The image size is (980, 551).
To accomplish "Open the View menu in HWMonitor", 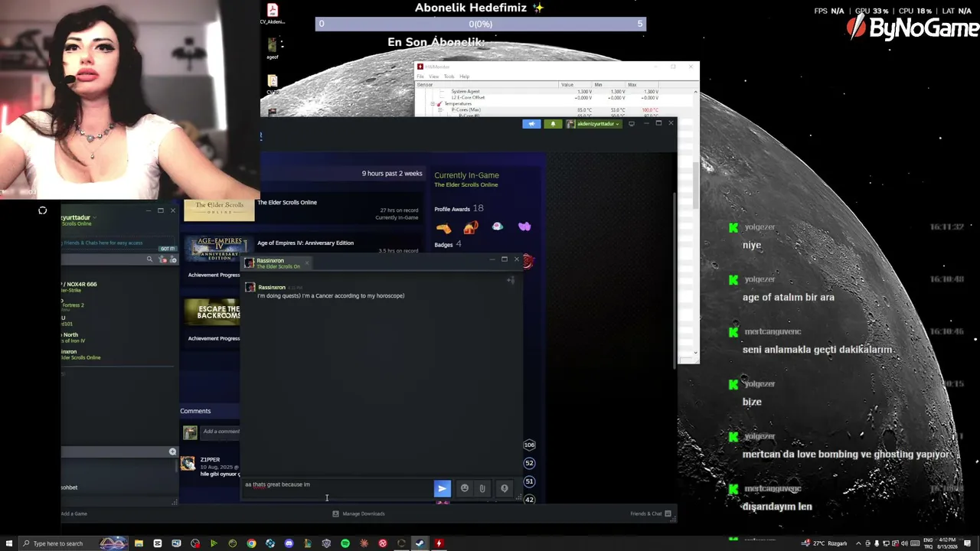I will 433,77.
